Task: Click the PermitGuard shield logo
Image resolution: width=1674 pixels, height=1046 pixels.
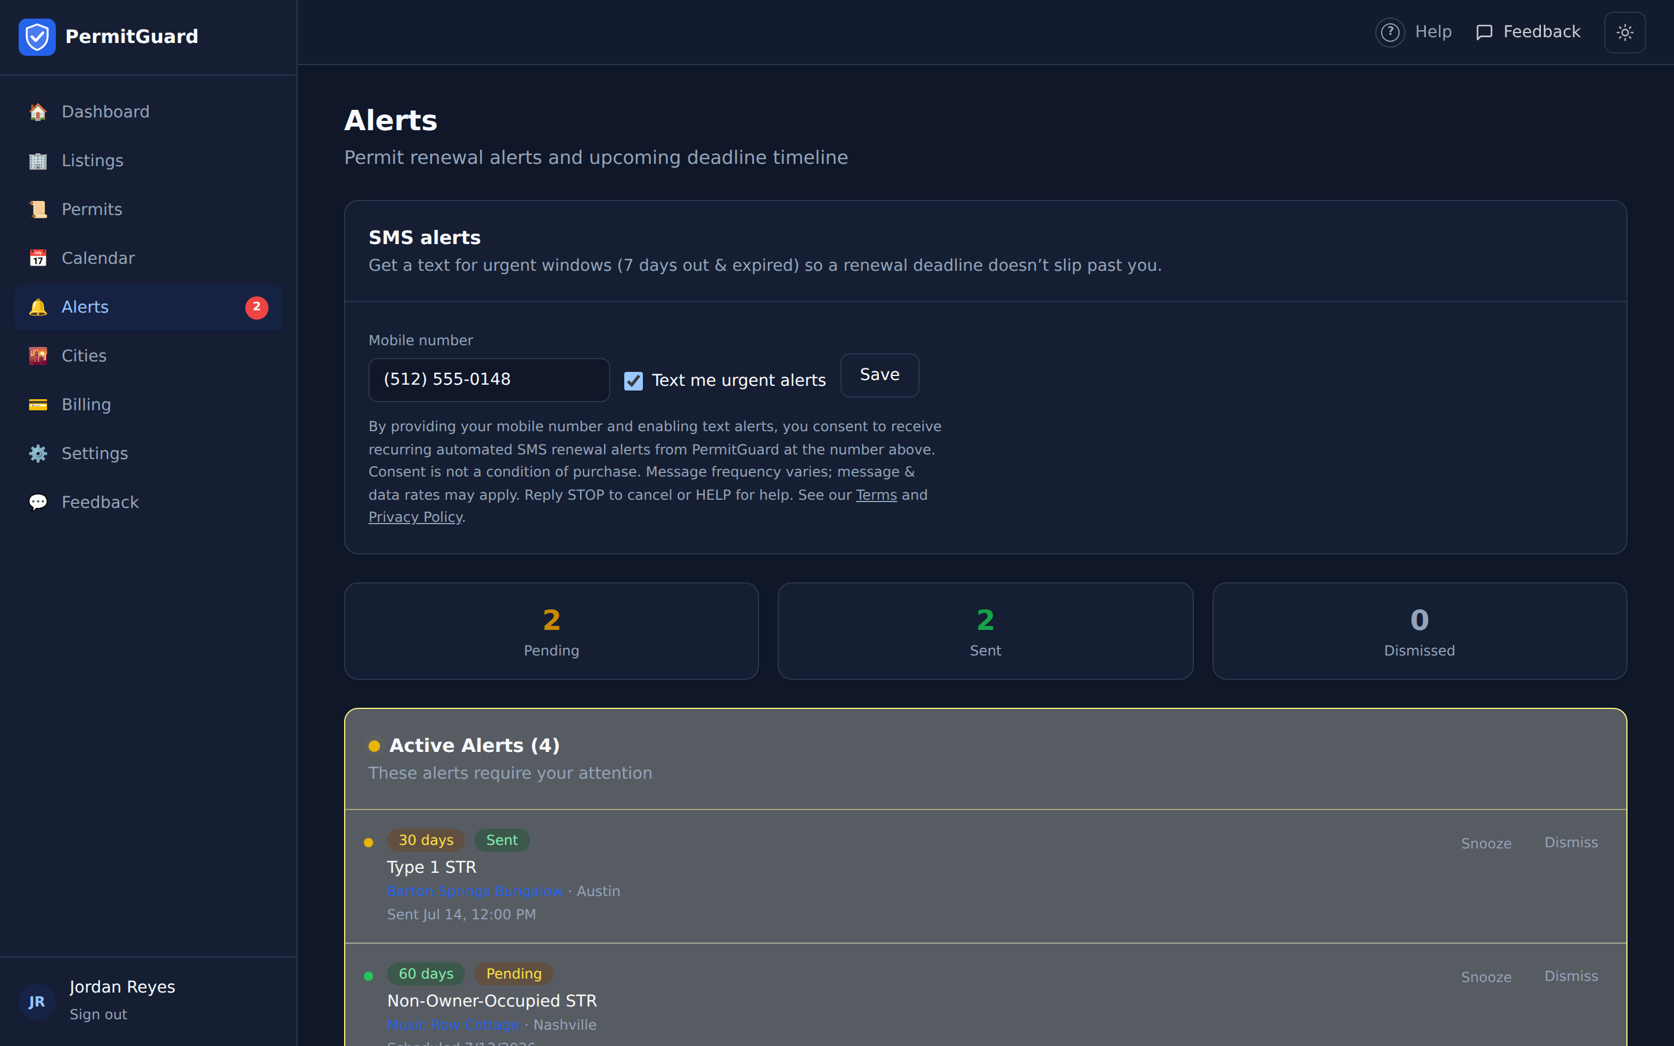Action: pyautogui.click(x=37, y=37)
